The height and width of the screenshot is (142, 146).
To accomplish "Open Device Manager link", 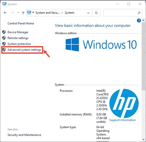I will click(18, 32).
